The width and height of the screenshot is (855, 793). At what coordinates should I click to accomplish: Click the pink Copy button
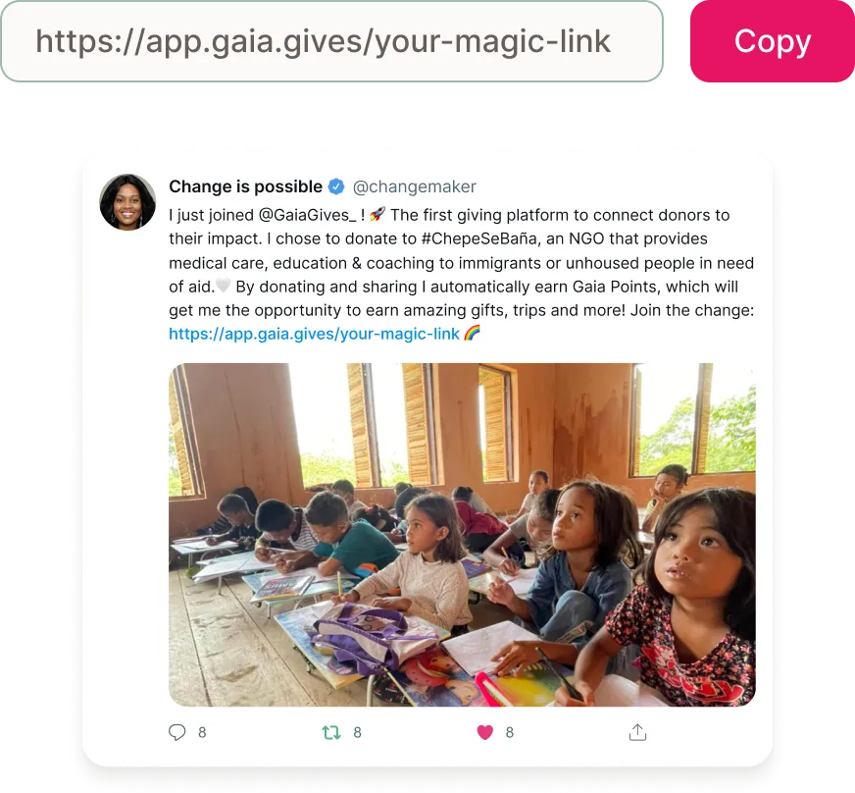click(x=772, y=41)
